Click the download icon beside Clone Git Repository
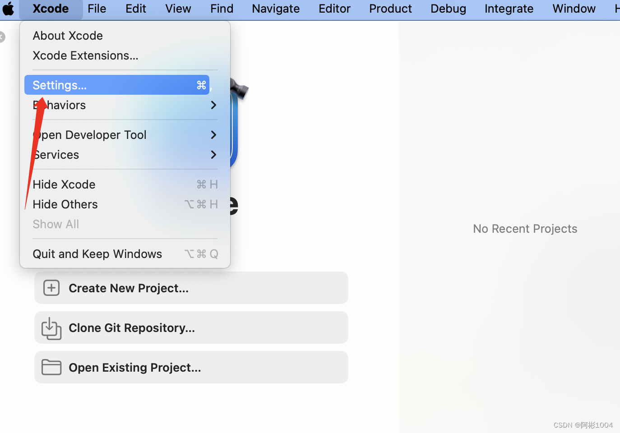620x433 pixels. (x=51, y=328)
